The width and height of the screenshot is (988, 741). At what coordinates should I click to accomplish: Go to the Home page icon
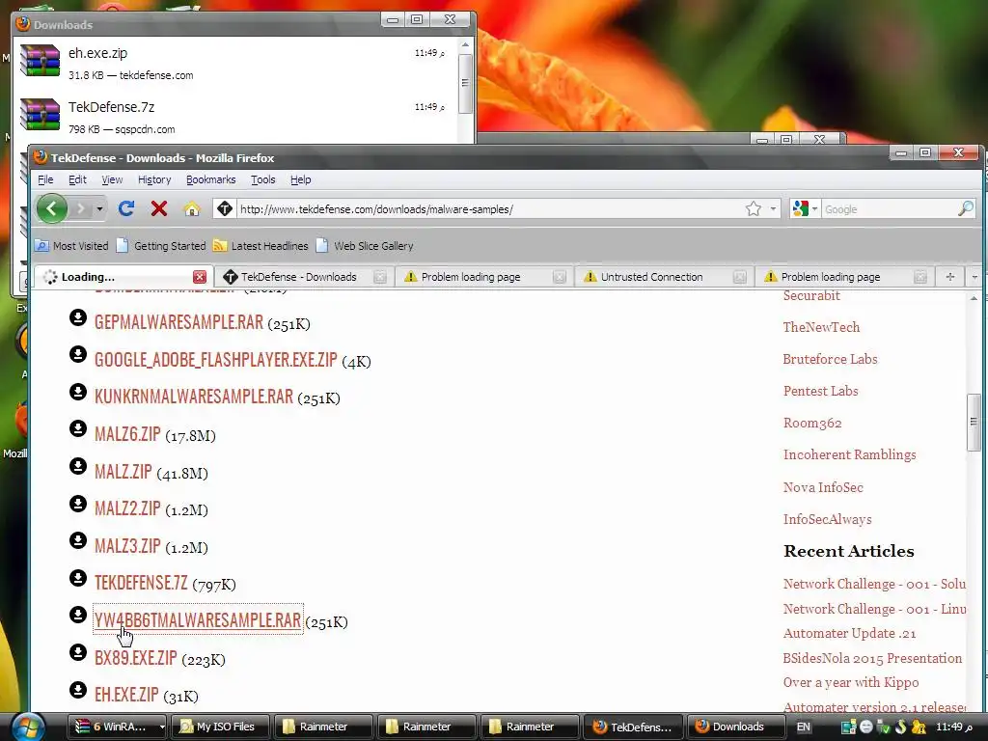192,208
